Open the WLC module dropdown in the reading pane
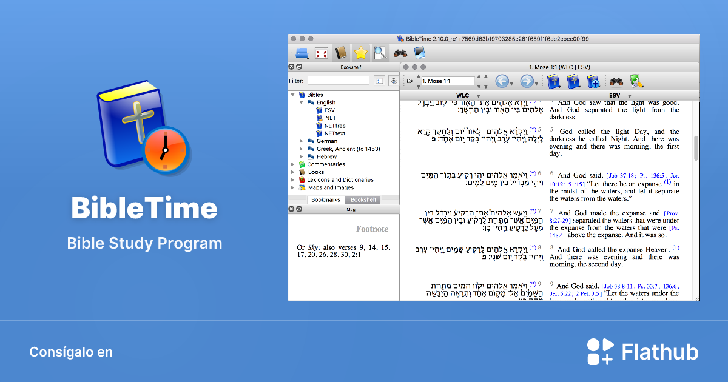Screen dimensions: 728x382 [x=477, y=95]
